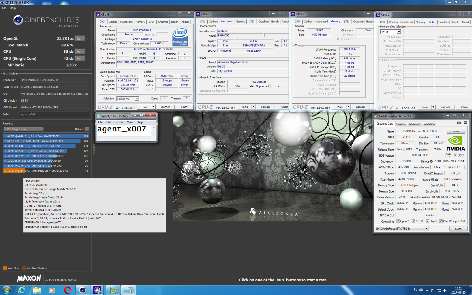
Task: Click the Info field containing agent_x007
Action: [x=54, y=114]
